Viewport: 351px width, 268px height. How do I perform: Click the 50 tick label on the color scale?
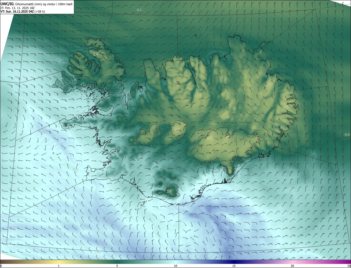(349, 266)
